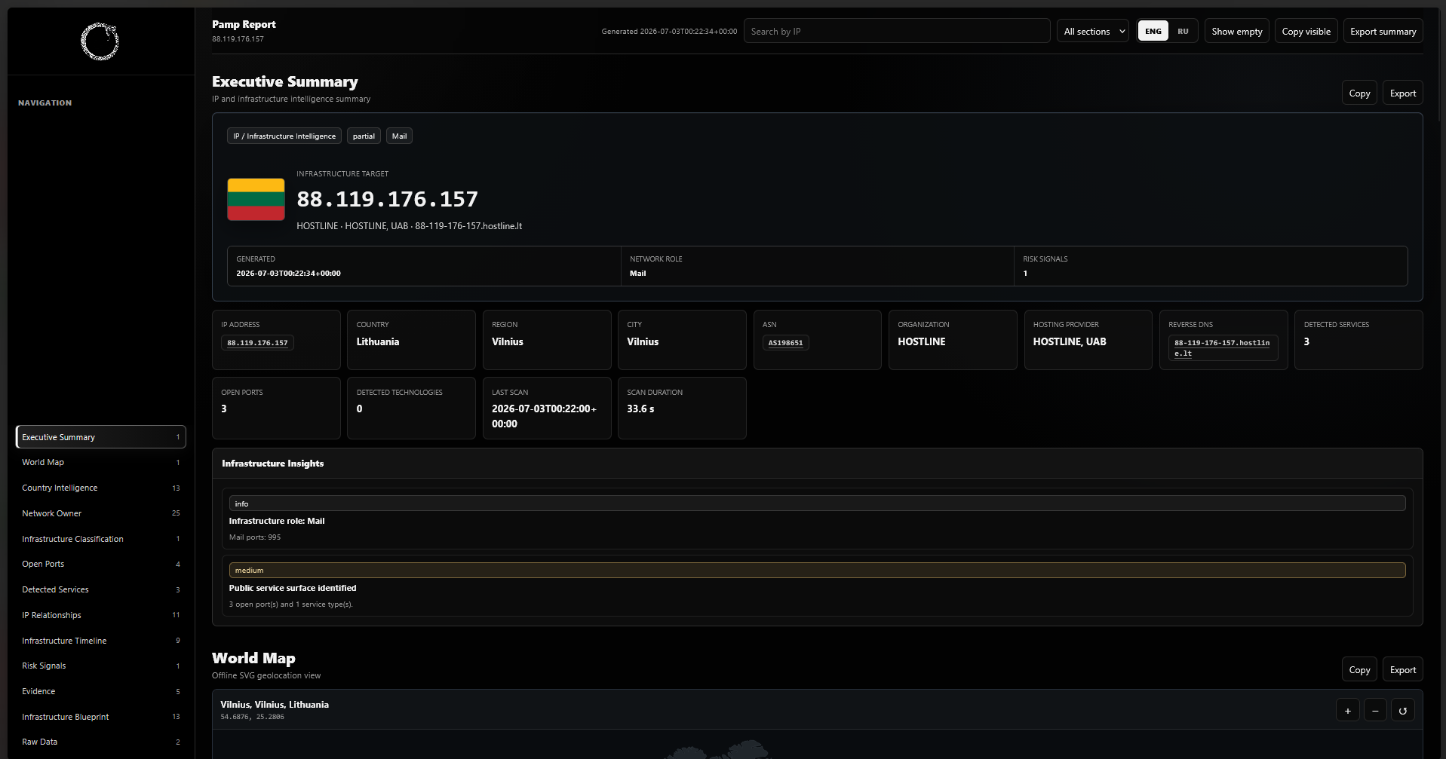1446x759 pixels.
Task: Open the reverse DNS hostline.lt link
Action: click(1222, 347)
